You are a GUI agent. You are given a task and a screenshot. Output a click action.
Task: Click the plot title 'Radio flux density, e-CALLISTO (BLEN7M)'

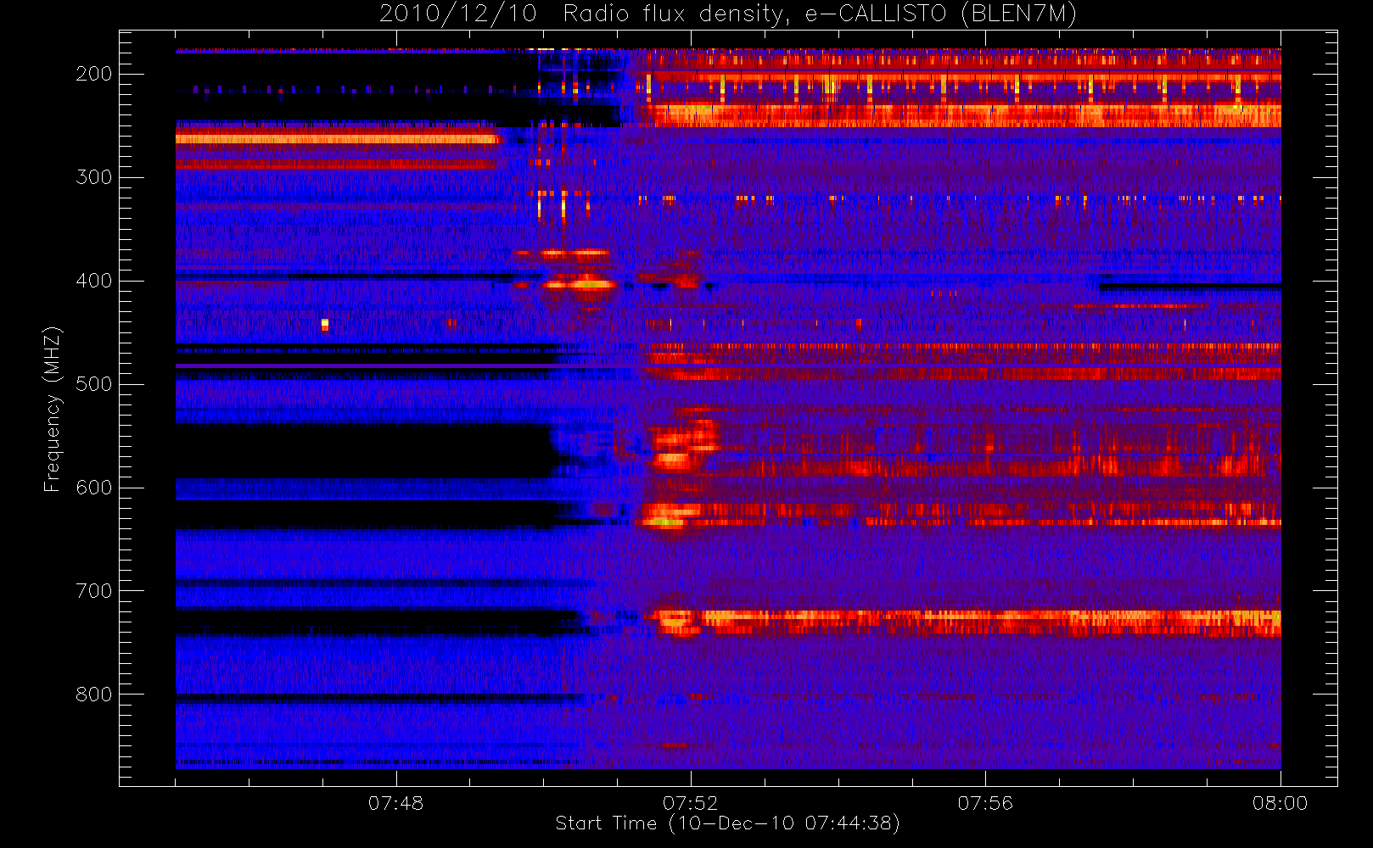[820, 14]
